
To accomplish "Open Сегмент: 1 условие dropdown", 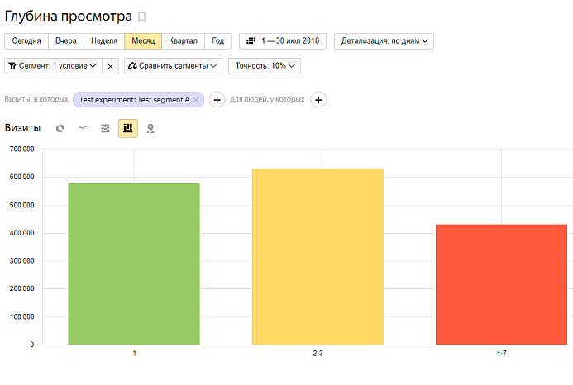I will (x=52, y=65).
